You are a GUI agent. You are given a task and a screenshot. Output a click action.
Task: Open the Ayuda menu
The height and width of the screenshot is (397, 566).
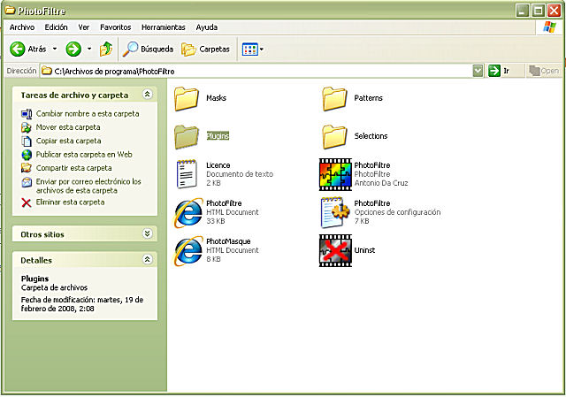point(206,27)
